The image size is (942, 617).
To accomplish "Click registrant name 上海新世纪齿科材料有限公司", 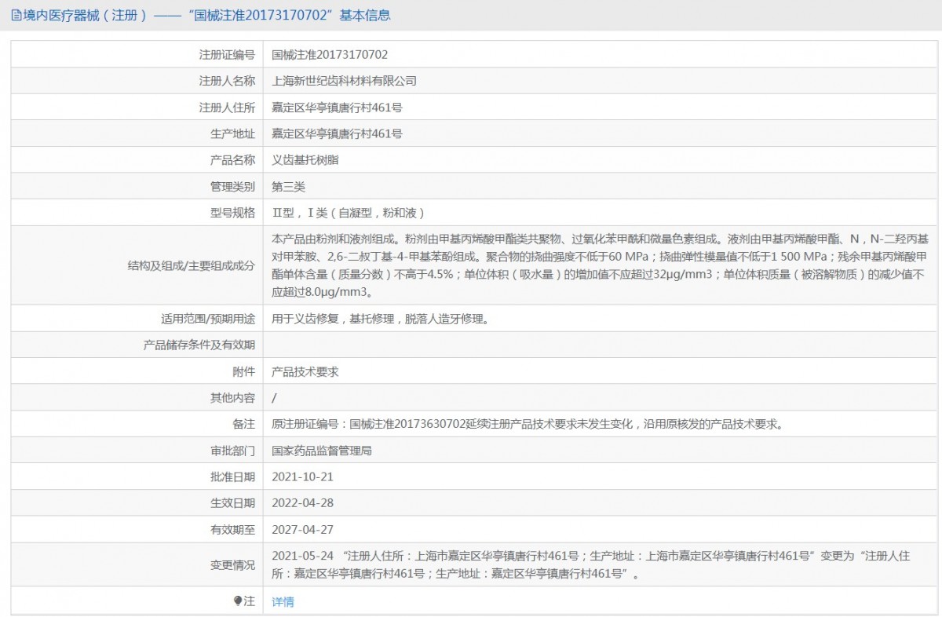I will [x=344, y=81].
